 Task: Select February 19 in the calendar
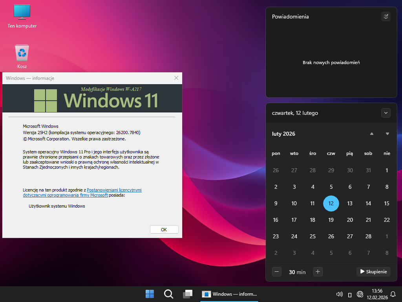(331, 220)
